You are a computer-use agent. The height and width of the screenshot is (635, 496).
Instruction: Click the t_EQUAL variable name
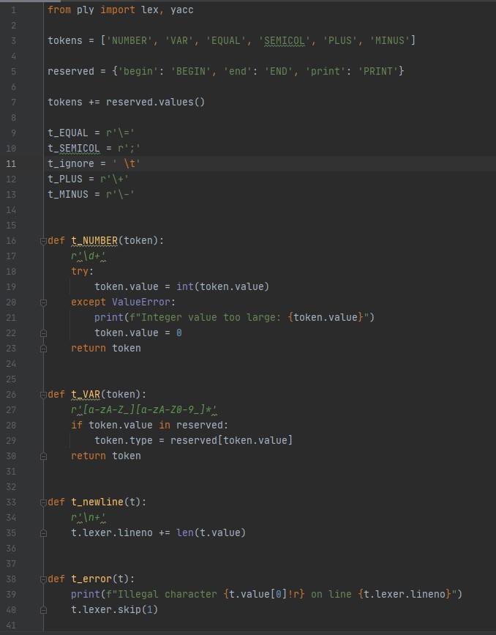tap(67, 133)
